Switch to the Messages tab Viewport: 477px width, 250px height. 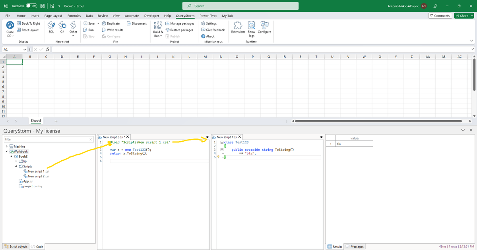click(354, 246)
